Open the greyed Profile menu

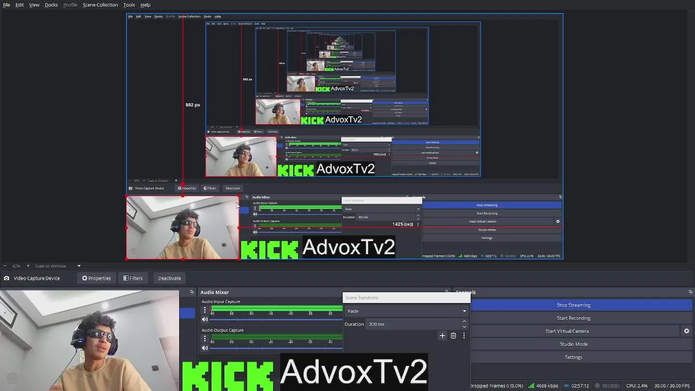tap(70, 5)
